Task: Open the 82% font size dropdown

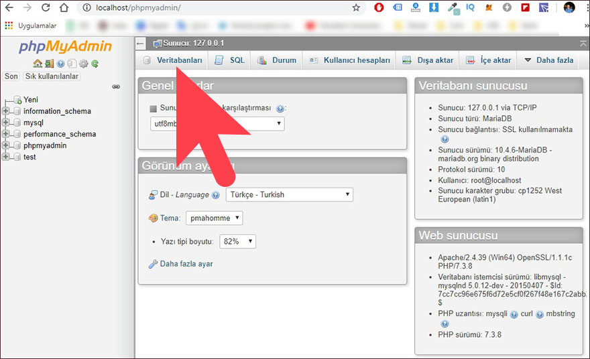Action: pyautogui.click(x=237, y=242)
